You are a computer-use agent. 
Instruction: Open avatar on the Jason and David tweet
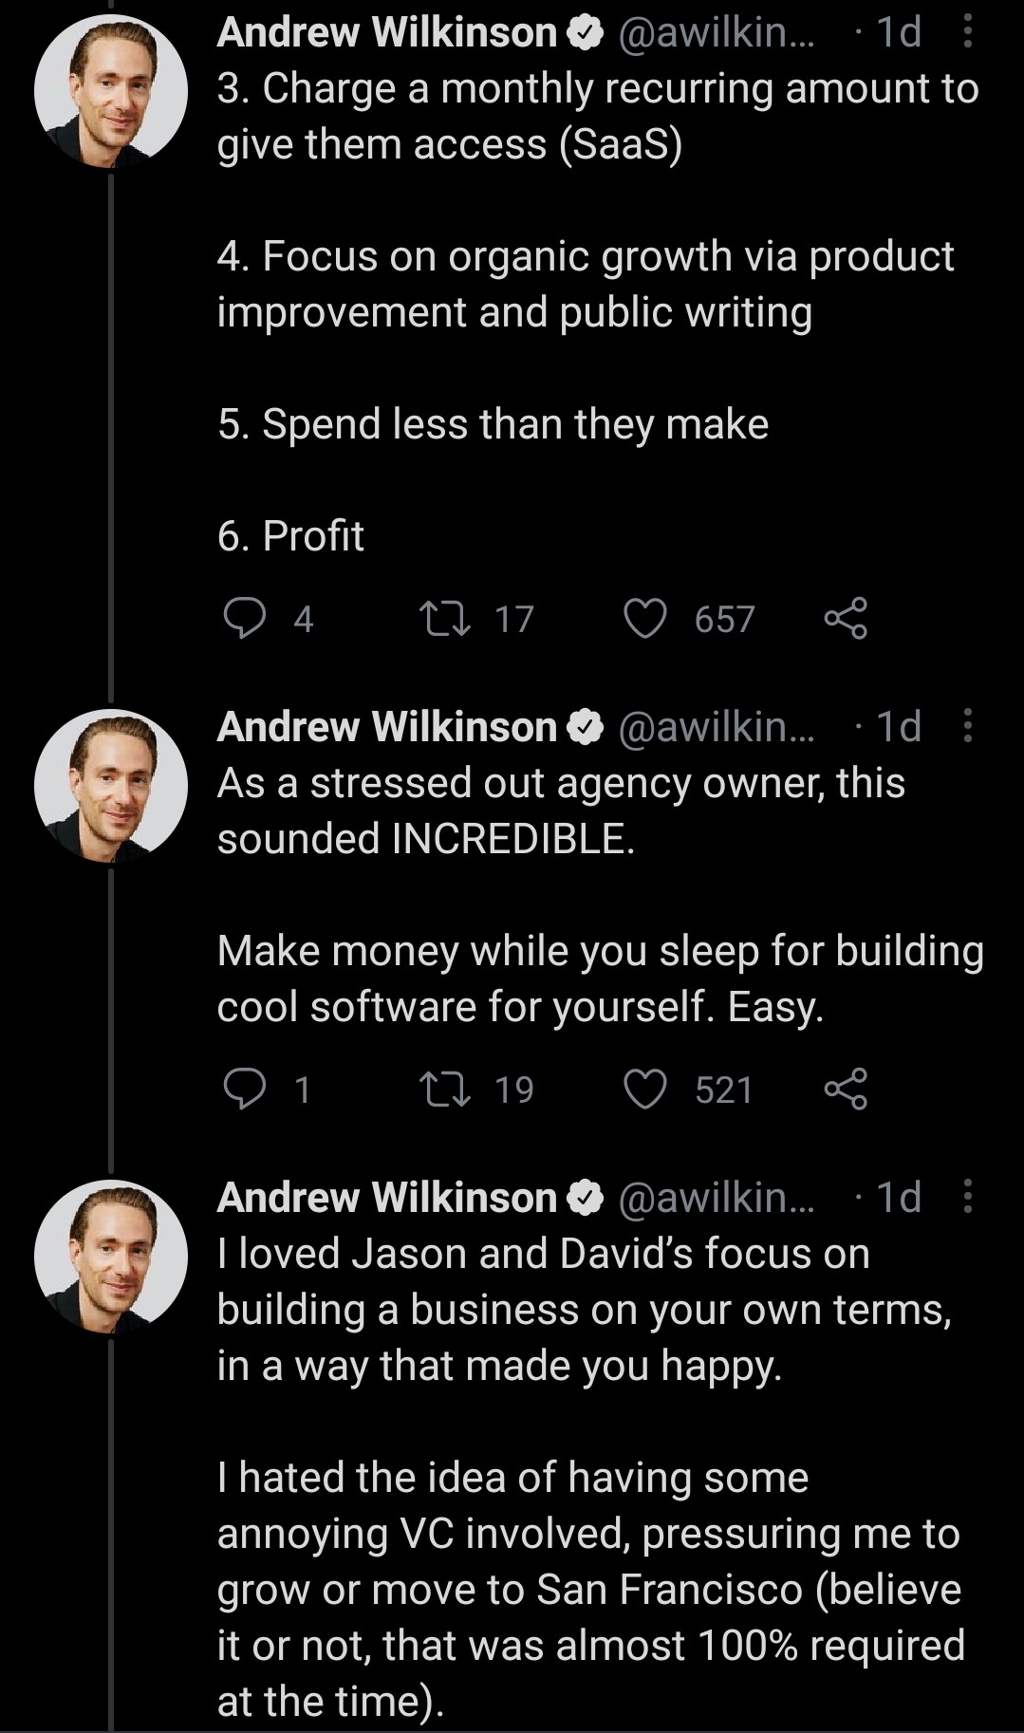click(x=111, y=1257)
